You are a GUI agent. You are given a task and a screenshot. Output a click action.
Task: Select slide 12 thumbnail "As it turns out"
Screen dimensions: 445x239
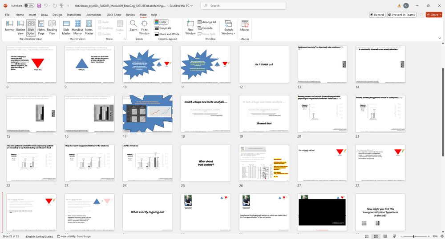tap(264, 64)
